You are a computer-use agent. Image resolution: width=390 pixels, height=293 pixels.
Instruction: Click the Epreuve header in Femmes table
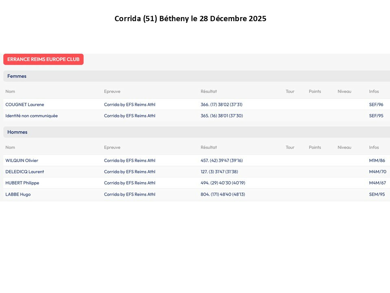[112, 92]
